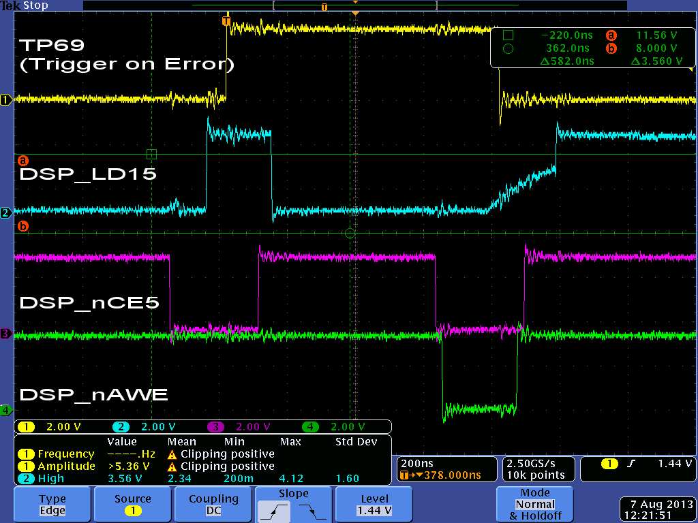Click the Δ3.560 V cursor delta readout
This screenshot has height=523, width=698.
656,61
